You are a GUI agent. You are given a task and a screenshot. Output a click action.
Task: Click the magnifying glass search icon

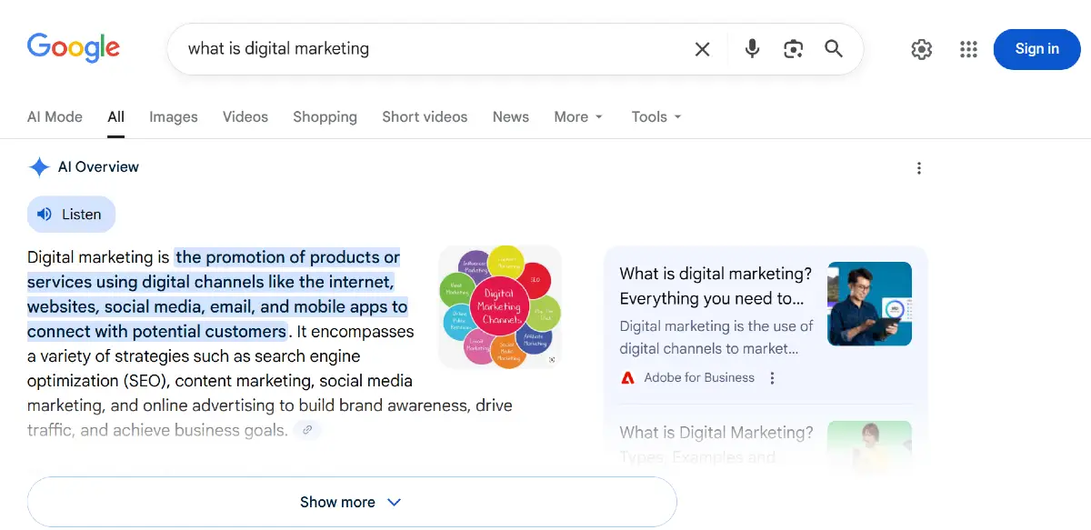click(834, 49)
